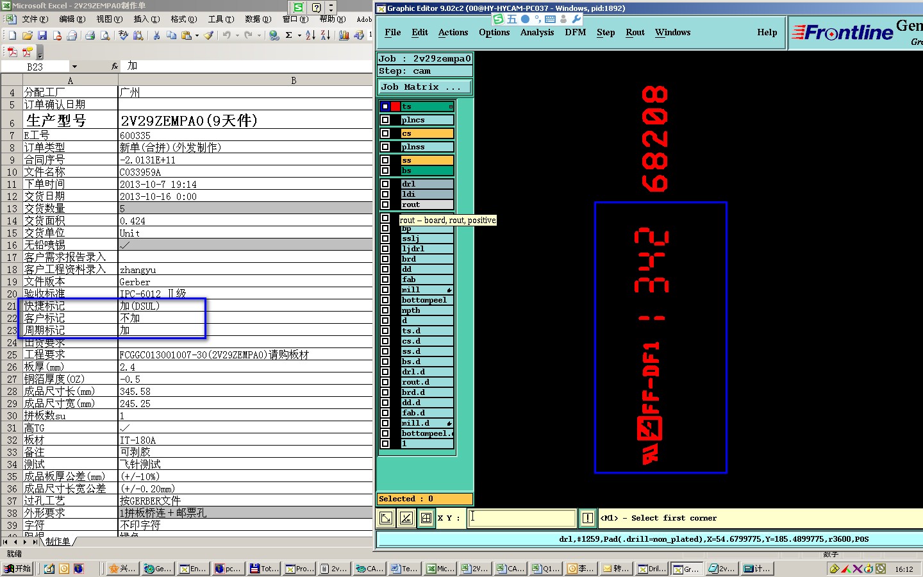Select the bottompeel layer row
The height and width of the screenshot is (577, 923).
pyautogui.click(x=427, y=300)
